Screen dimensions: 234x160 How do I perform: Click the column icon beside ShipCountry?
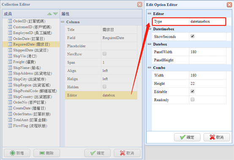[10, 97]
